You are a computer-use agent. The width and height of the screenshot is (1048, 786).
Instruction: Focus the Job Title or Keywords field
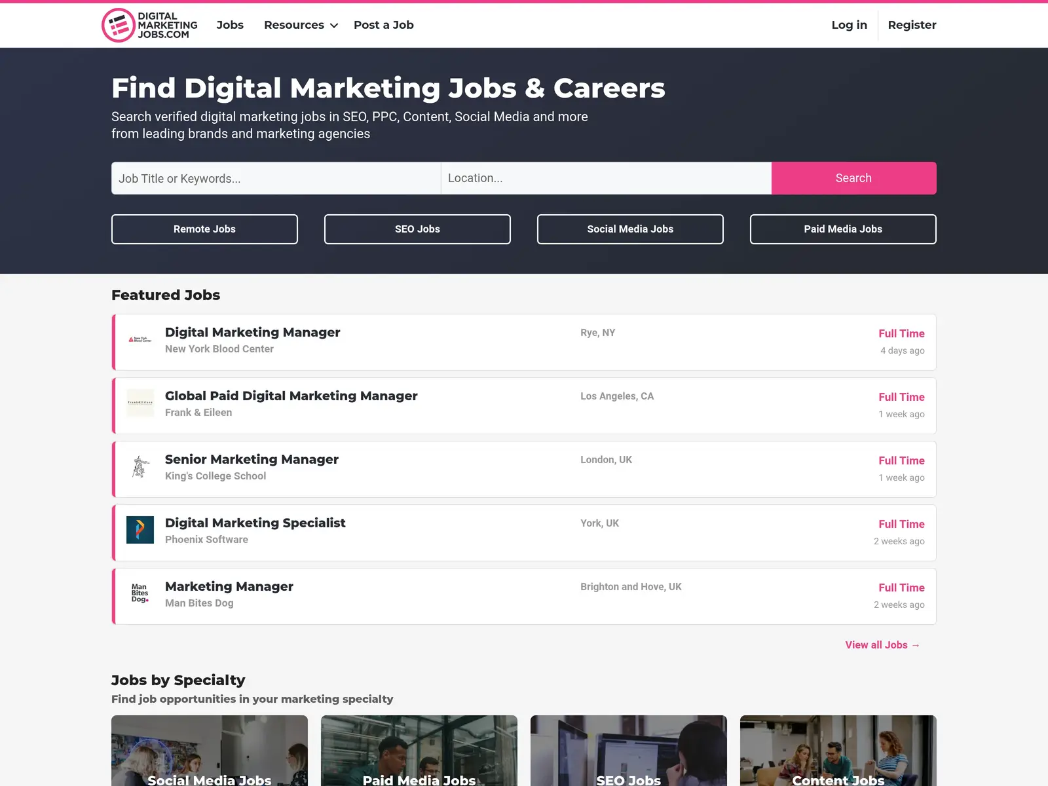tap(276, 178)
